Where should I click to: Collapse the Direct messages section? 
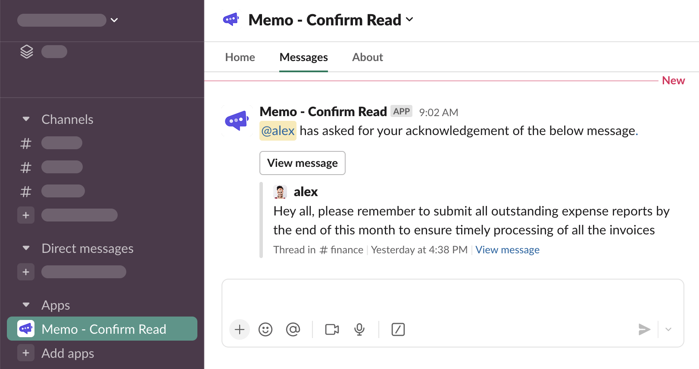(26, 248)
